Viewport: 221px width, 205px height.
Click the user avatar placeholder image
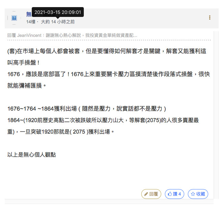pos(14,18)
